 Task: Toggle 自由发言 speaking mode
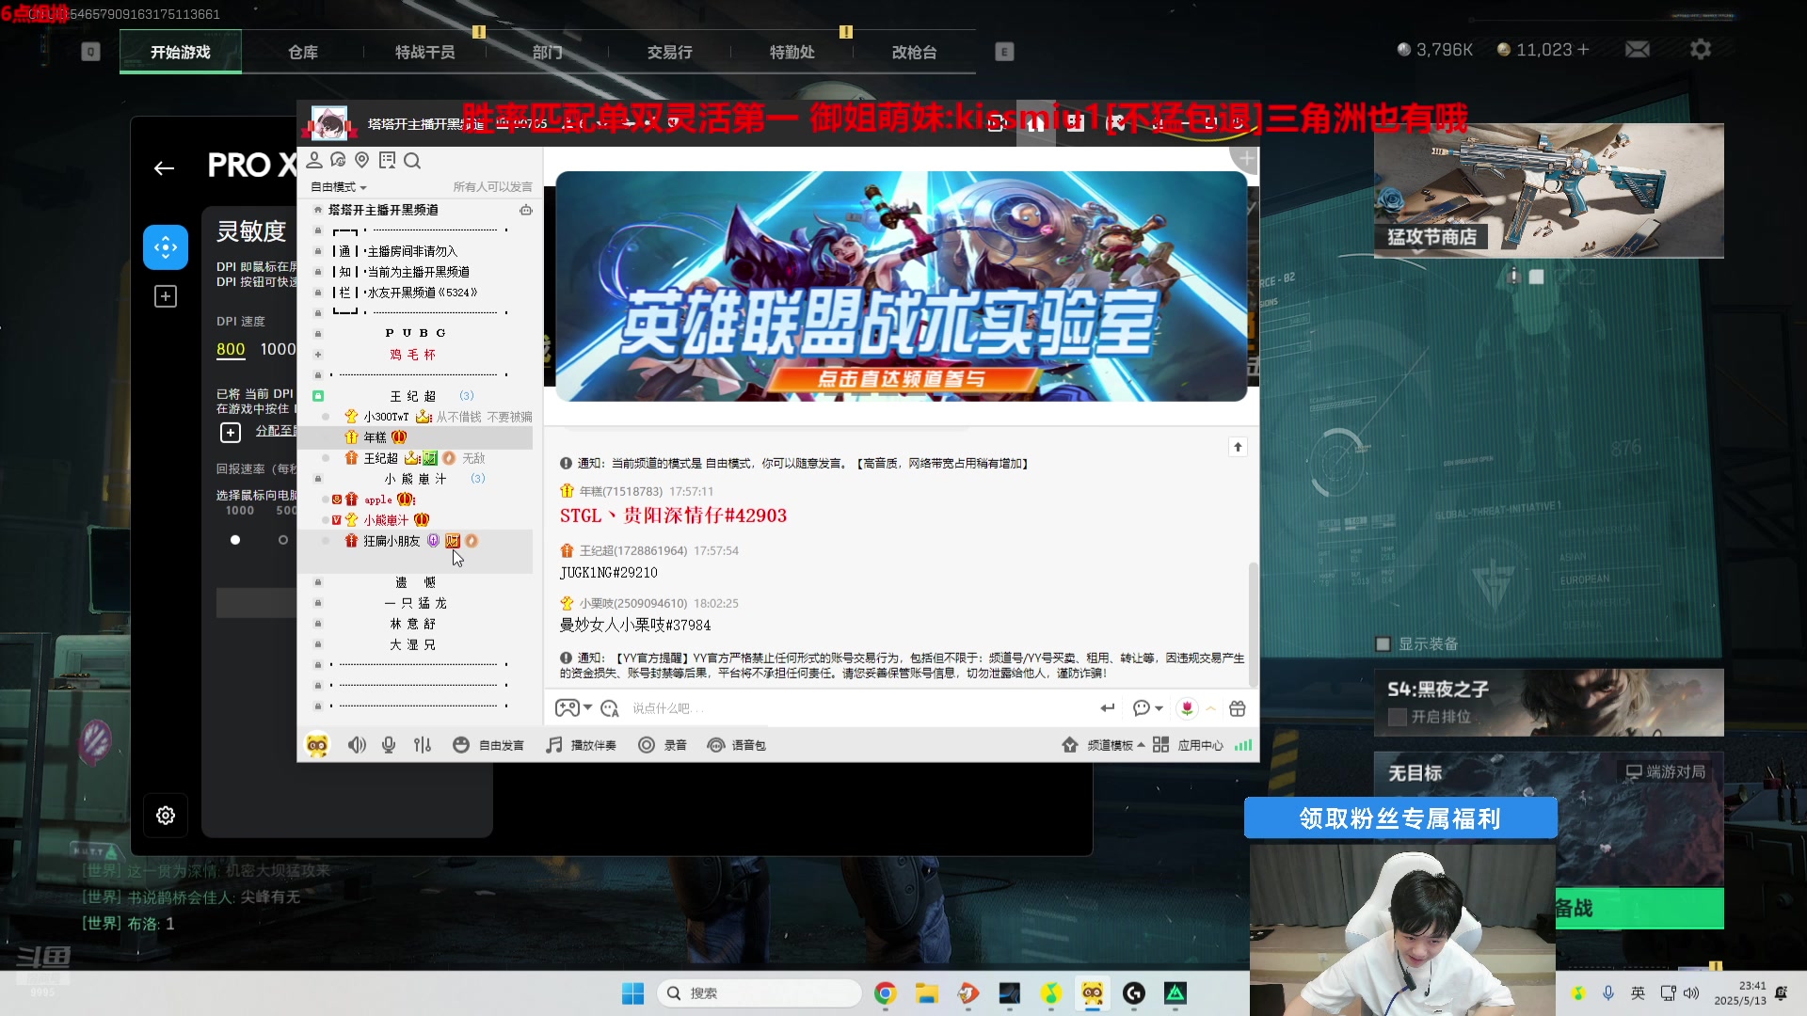[x=488, y=745]
